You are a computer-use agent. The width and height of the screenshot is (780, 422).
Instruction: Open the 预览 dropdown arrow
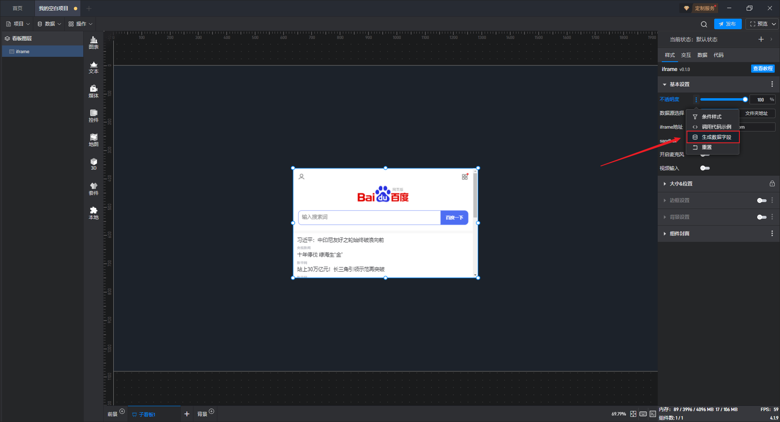click(x=774, y=24)
